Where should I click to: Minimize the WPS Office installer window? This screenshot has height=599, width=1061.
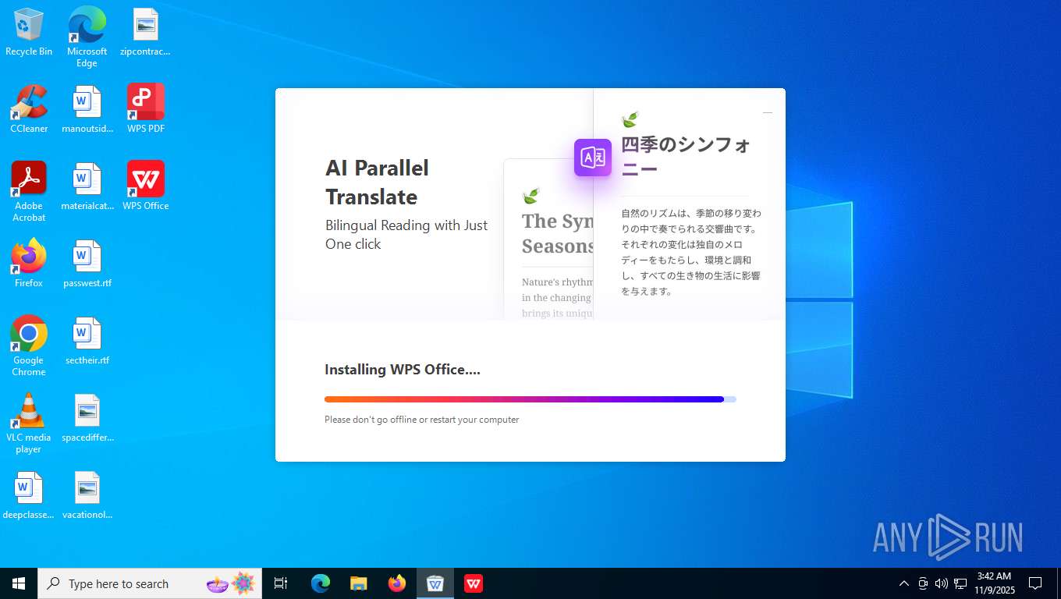(x=768, y=113)
